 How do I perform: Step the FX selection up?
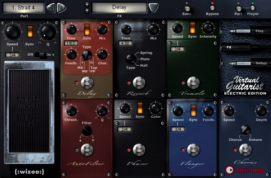click(87, 5)
